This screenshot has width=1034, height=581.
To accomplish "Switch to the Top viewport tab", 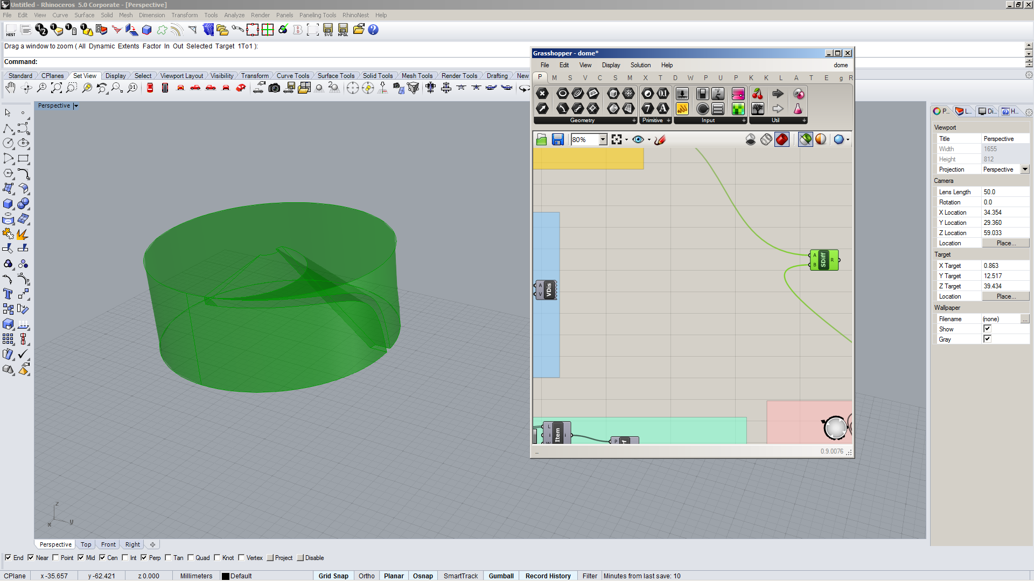I will (86, 544).
